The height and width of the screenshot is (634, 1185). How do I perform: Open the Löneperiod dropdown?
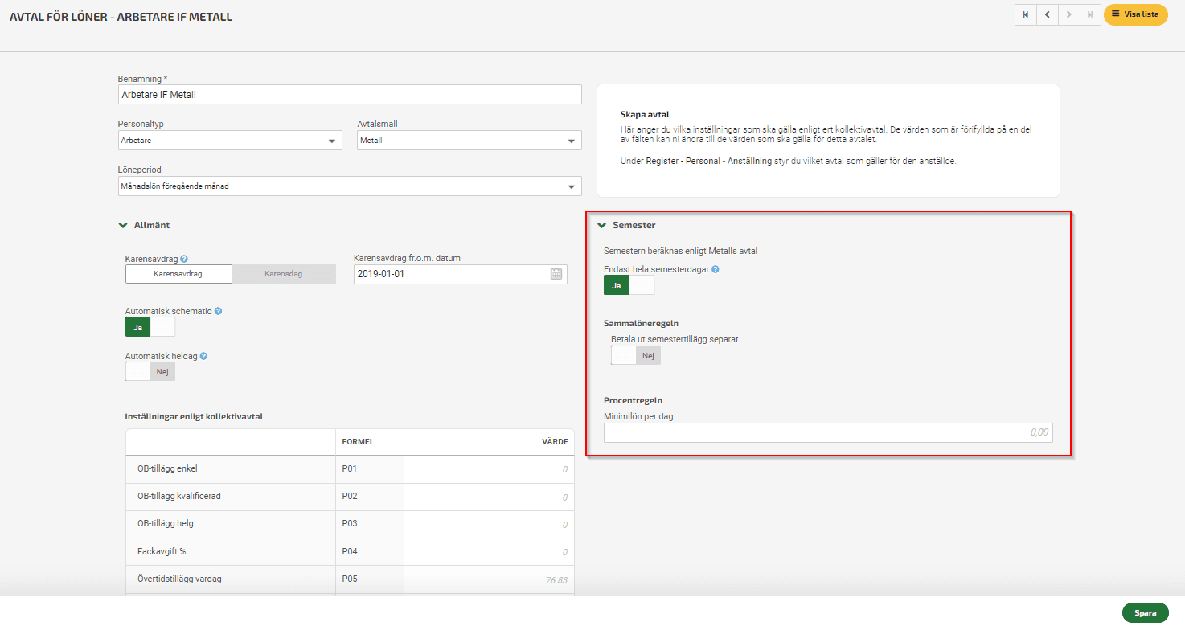click(x=350, y=186)
